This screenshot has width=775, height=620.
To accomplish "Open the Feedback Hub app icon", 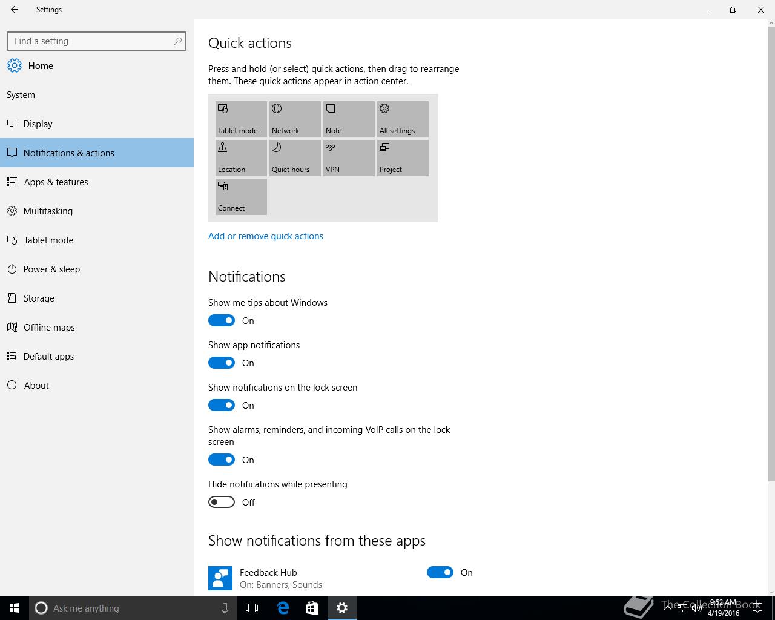I will pos(220,578).
